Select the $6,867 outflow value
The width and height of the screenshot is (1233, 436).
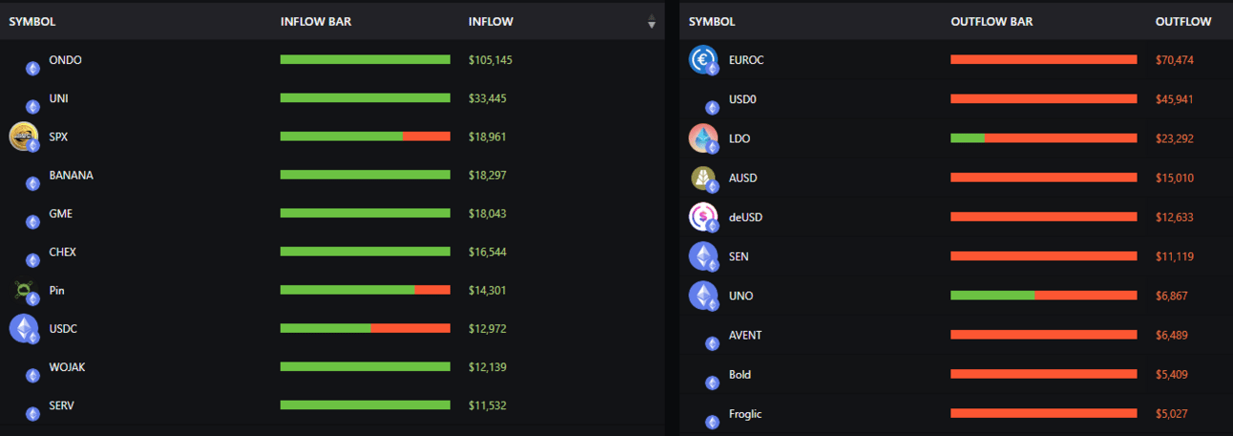(x=1171, y=296)
